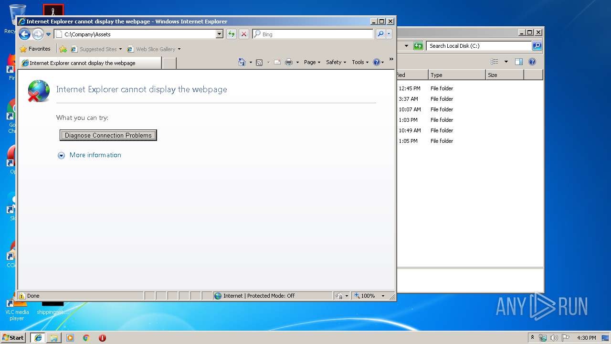
Task: Open the Favorites star button
Action: click(x=35, y=49)
